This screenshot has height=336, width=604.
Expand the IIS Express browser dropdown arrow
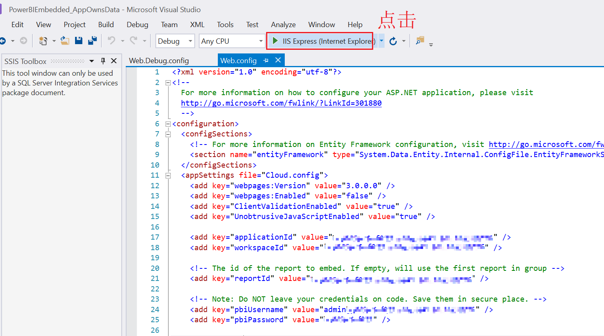point(381,41)
